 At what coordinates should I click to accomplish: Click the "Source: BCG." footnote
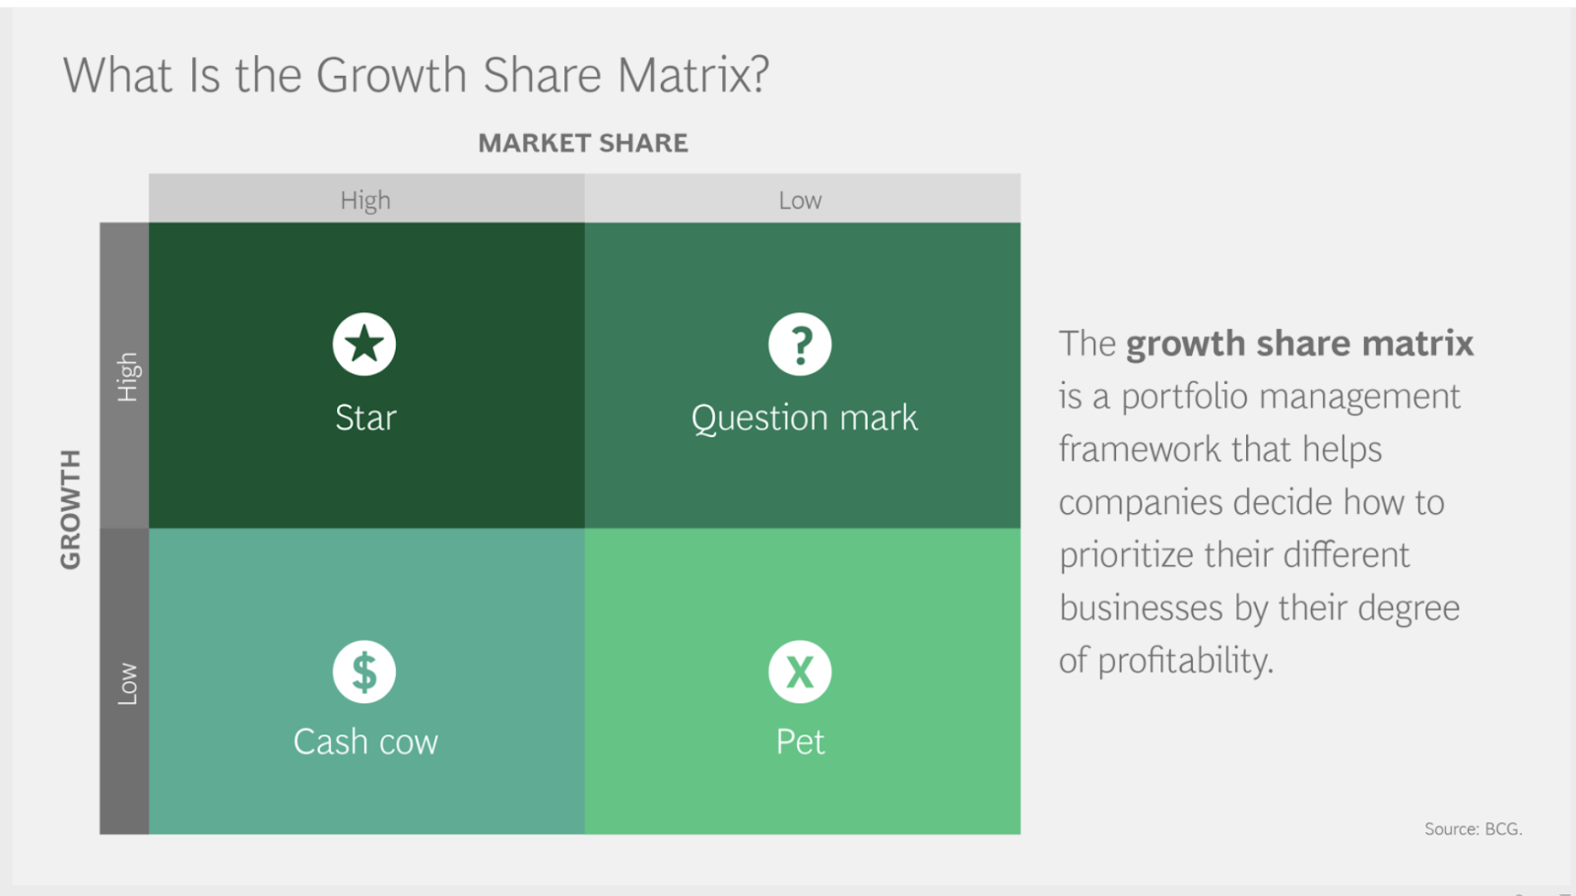click(1473, 829)
